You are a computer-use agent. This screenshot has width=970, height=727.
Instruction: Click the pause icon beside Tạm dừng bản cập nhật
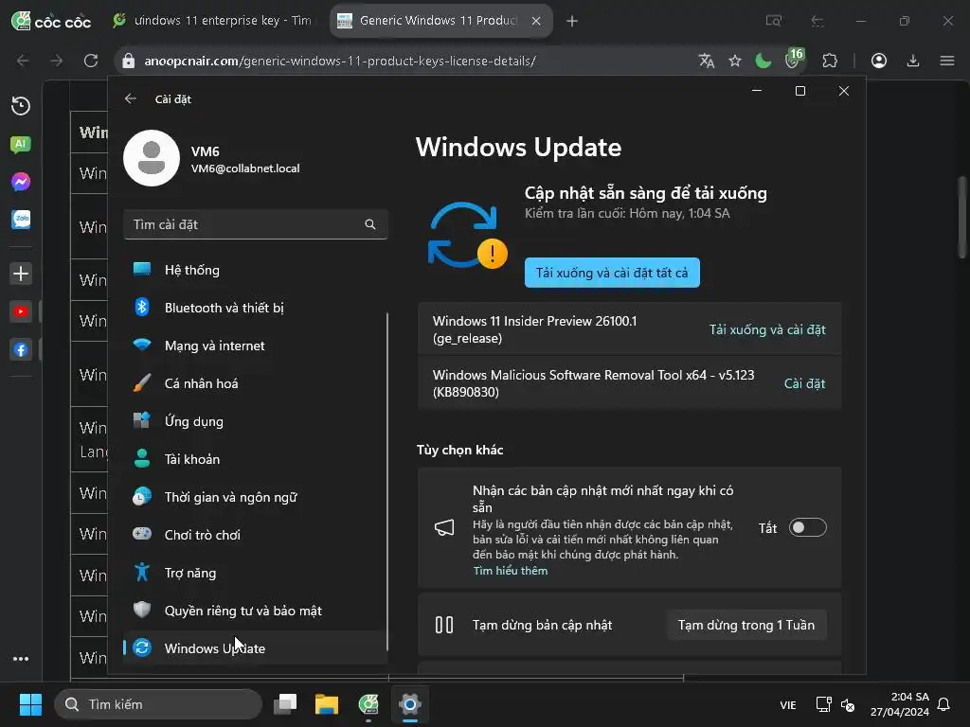[444, 625]
